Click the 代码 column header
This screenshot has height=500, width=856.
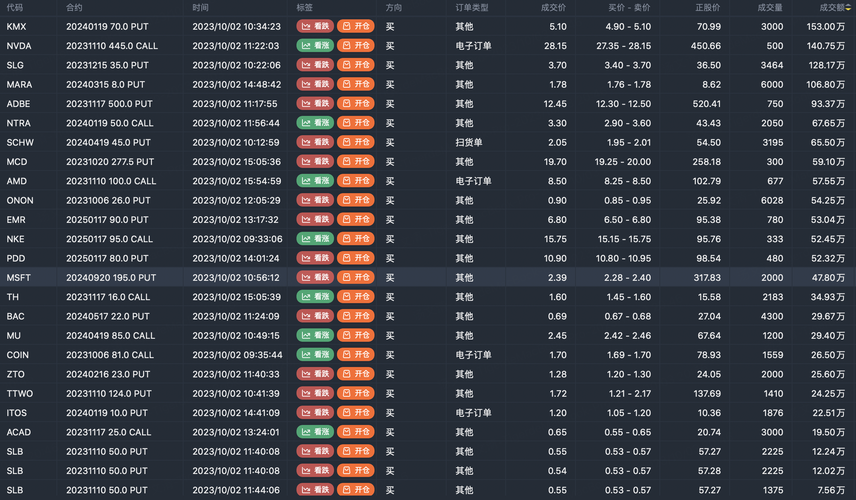click(x=14, y=7)
